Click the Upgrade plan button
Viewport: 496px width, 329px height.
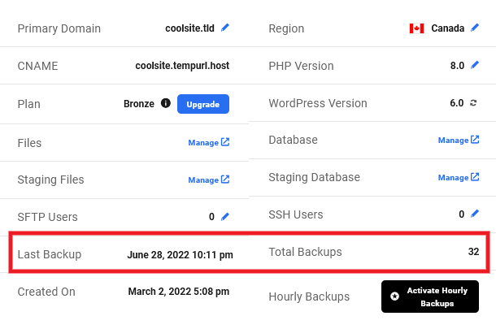203,104
